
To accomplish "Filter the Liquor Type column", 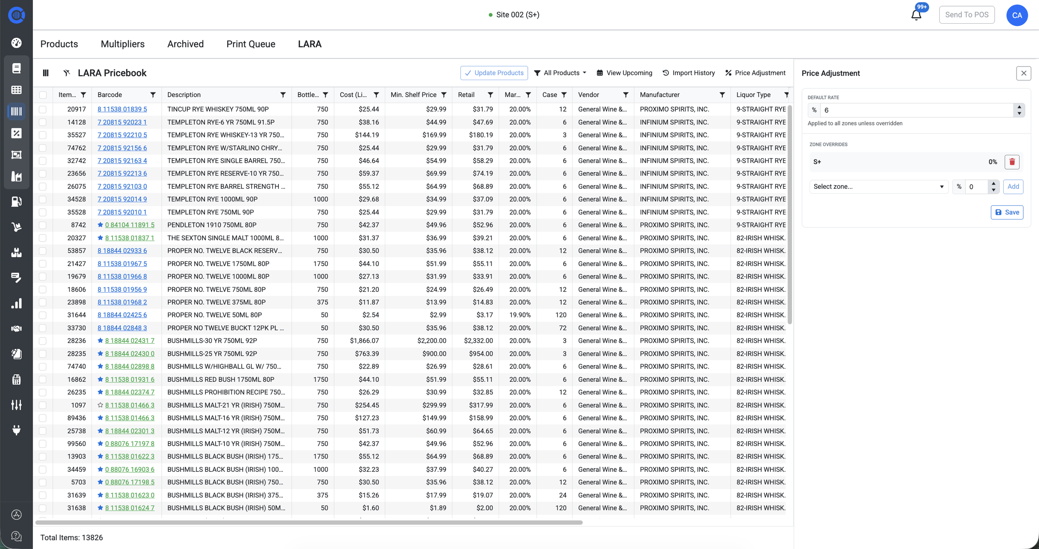I will click(x=786, y=95).
